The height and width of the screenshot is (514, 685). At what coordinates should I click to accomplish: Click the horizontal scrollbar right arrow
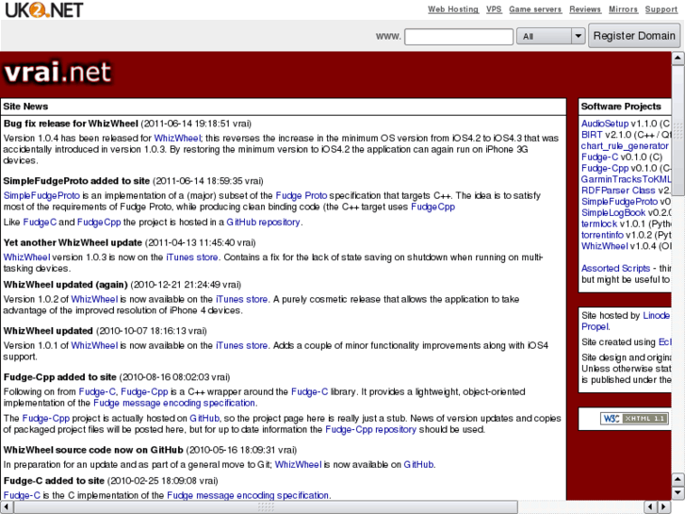(664, 507)
